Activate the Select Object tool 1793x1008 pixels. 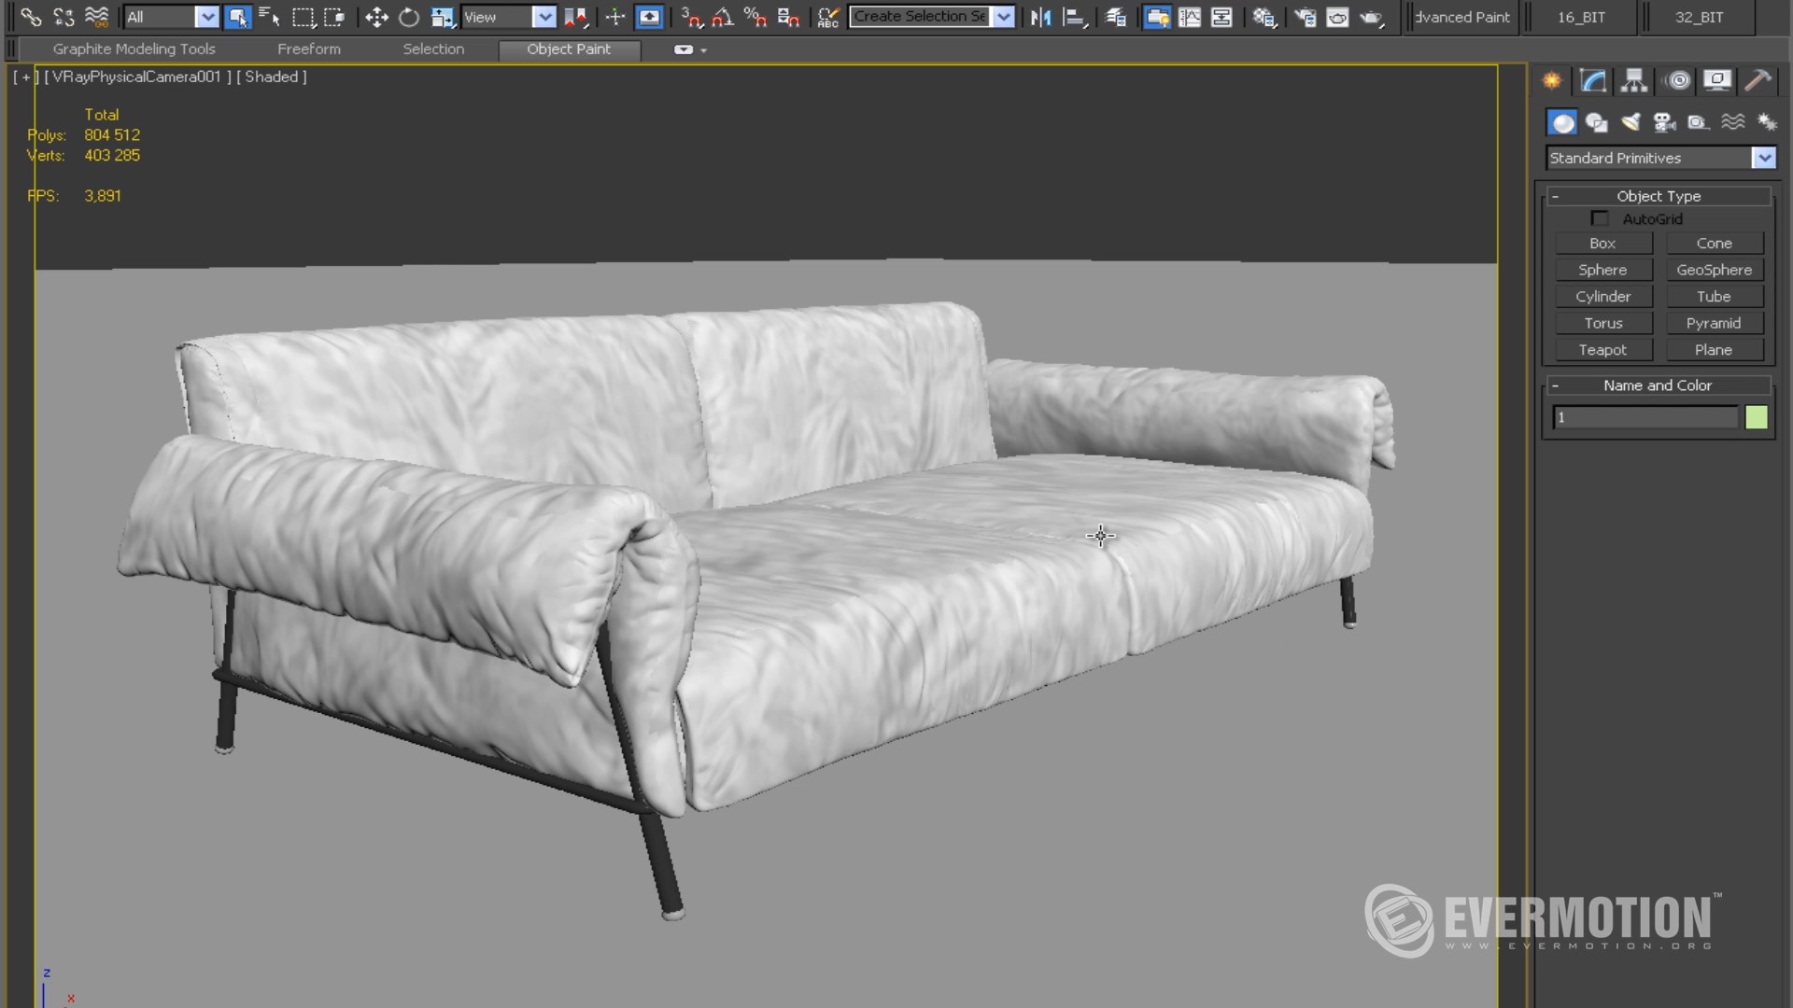point(238,17)
